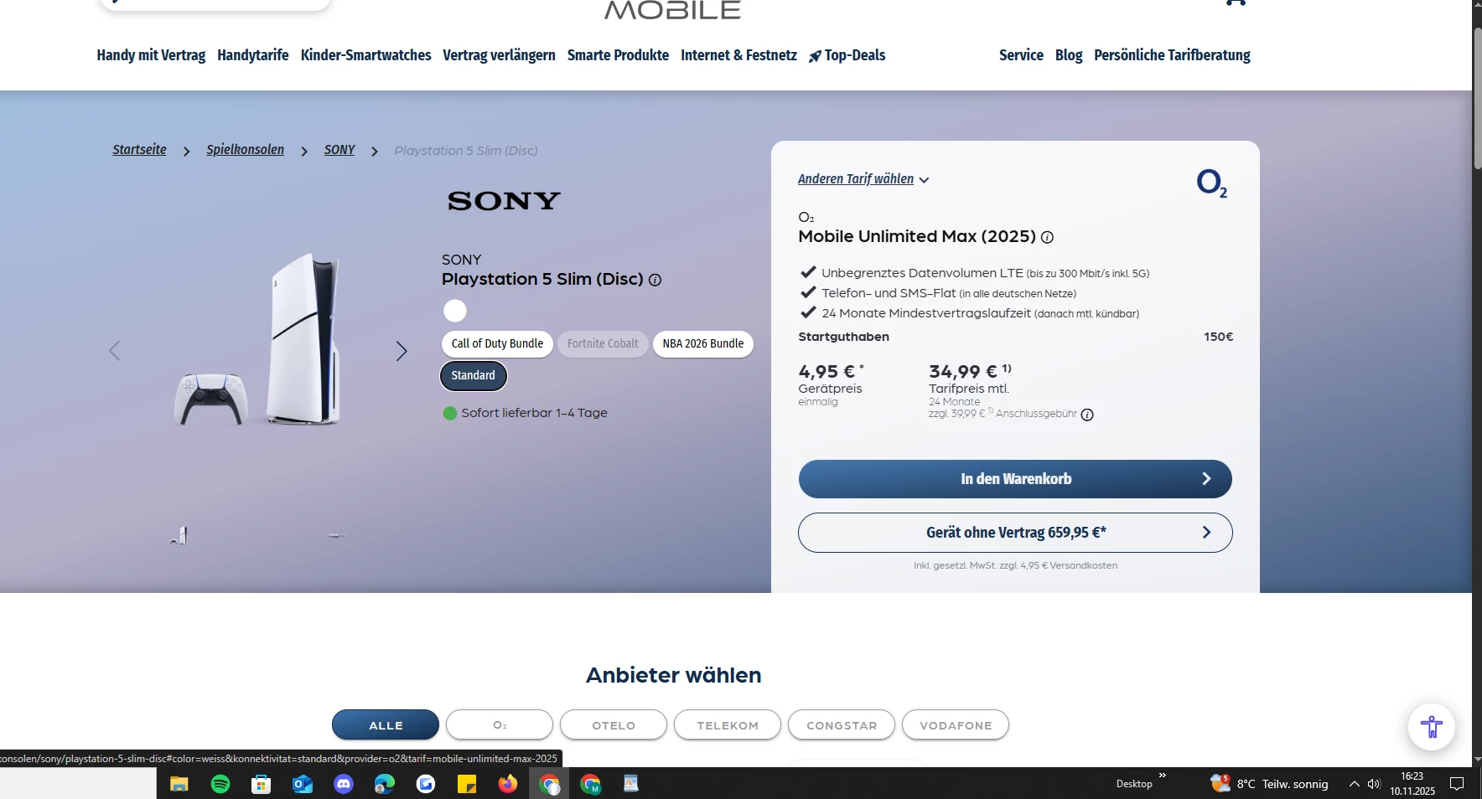Open the accessibility widget button
Viewport: 1482px width, 799px height.
coord(1431,726)
